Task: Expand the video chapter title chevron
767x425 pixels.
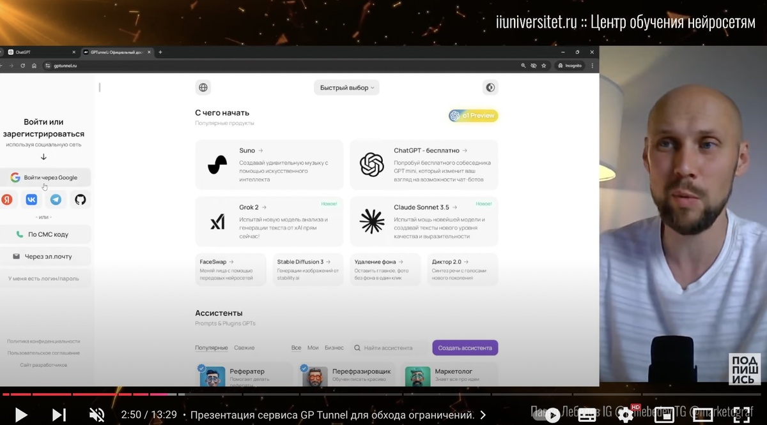Action: (483, 415)
